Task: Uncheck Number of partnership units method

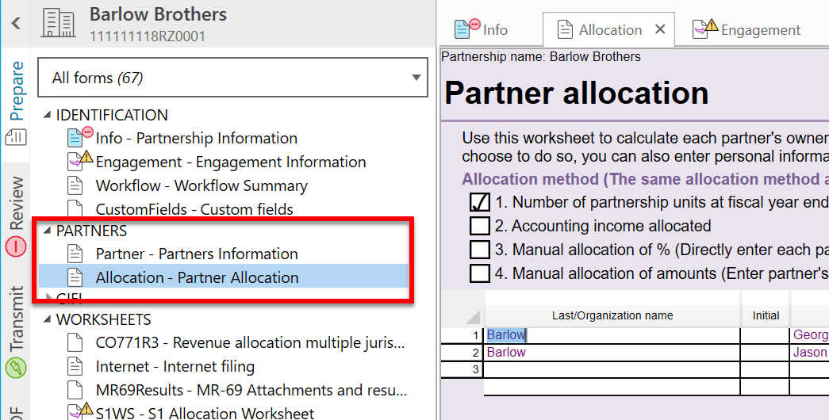Action: pyautogui.click(x=479, y=202)
